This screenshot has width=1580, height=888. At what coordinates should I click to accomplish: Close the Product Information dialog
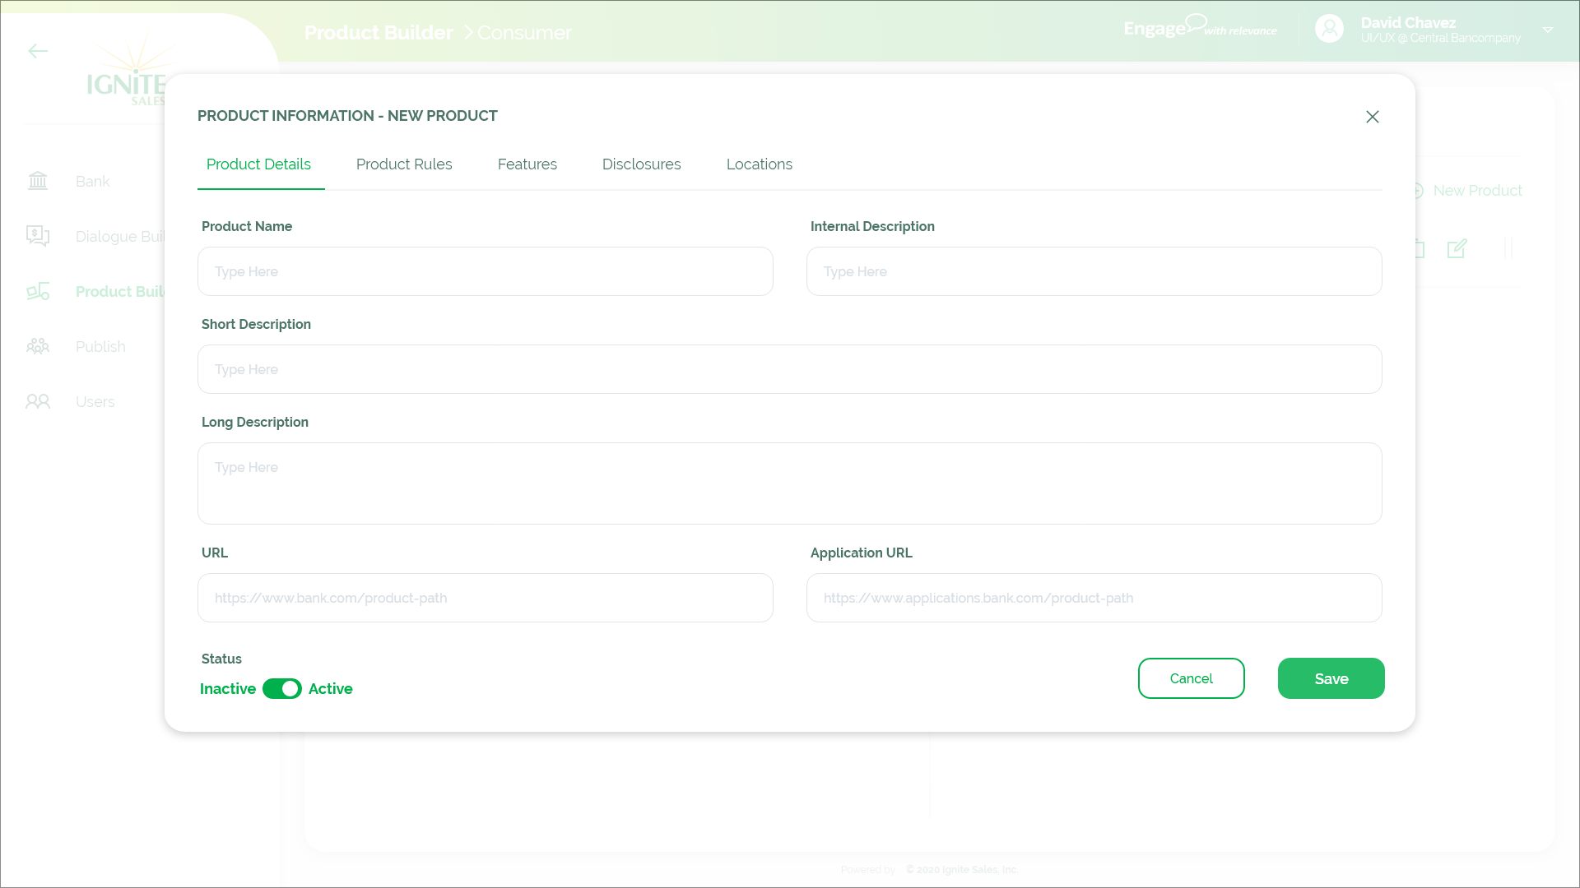1372,117
